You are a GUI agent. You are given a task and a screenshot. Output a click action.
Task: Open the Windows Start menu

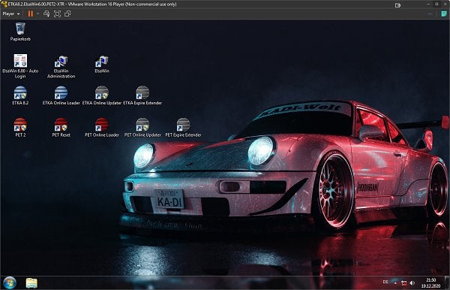10,282
